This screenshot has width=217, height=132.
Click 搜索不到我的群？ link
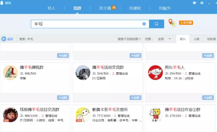tap(129, 39)
